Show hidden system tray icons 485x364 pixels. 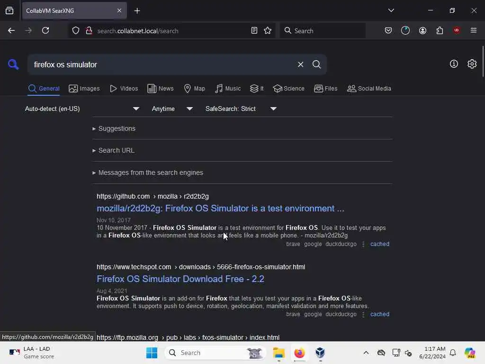366,353
